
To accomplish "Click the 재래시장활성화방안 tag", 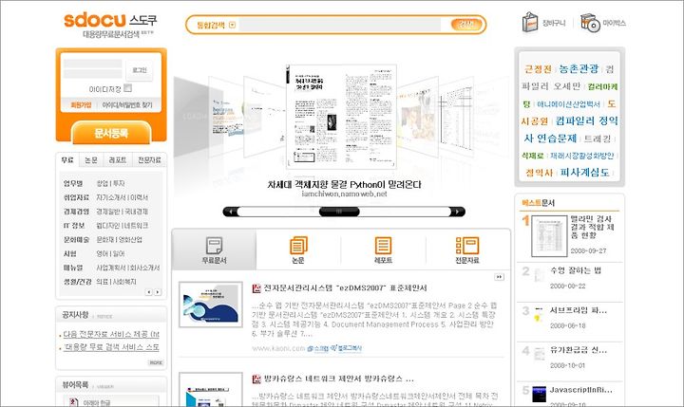I will coord(581,156).
